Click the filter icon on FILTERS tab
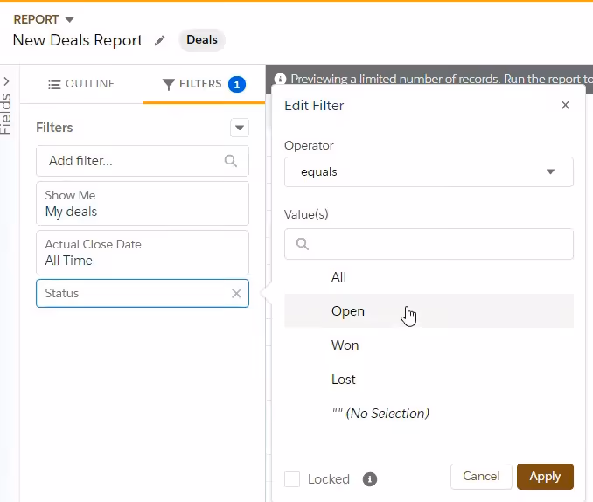Viewport: 593px width, 502px height. tap(168, 84)
